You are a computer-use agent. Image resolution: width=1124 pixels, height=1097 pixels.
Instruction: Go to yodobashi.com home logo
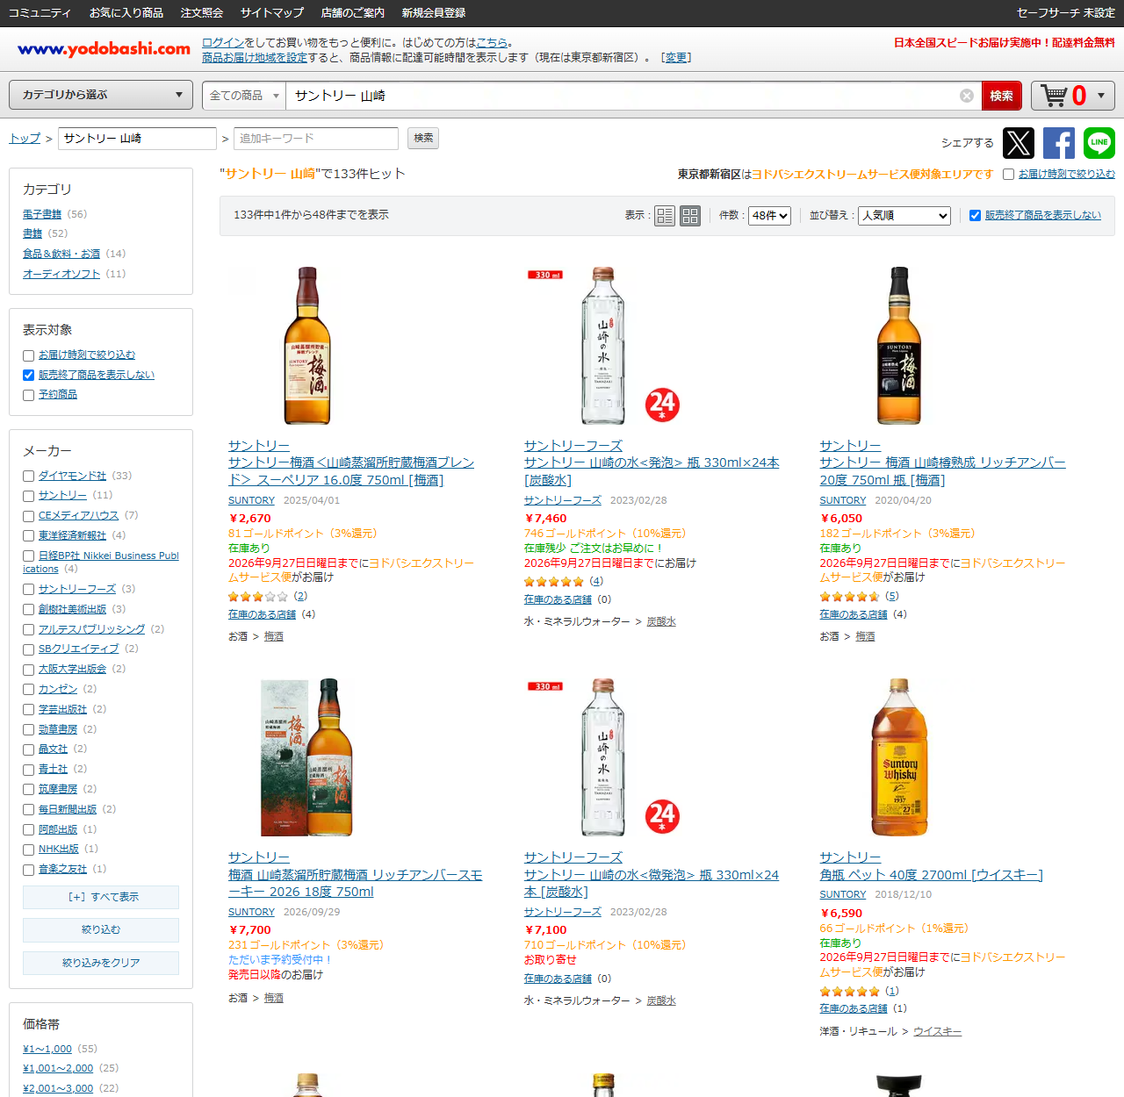click(x=104, y=49)
